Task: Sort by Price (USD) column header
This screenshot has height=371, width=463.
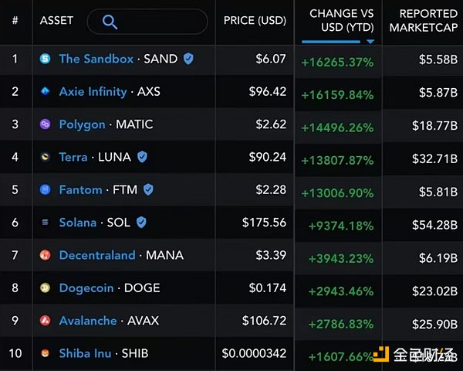Action: pyautogui.click(x=255, y=20)
